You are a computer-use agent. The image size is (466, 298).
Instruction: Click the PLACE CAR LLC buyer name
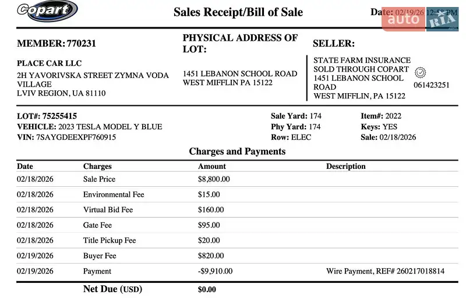pyautogui.click(x=50, y=63)
